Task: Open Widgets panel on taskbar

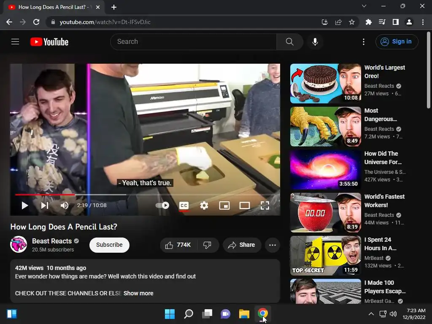Action: (12, 314)
